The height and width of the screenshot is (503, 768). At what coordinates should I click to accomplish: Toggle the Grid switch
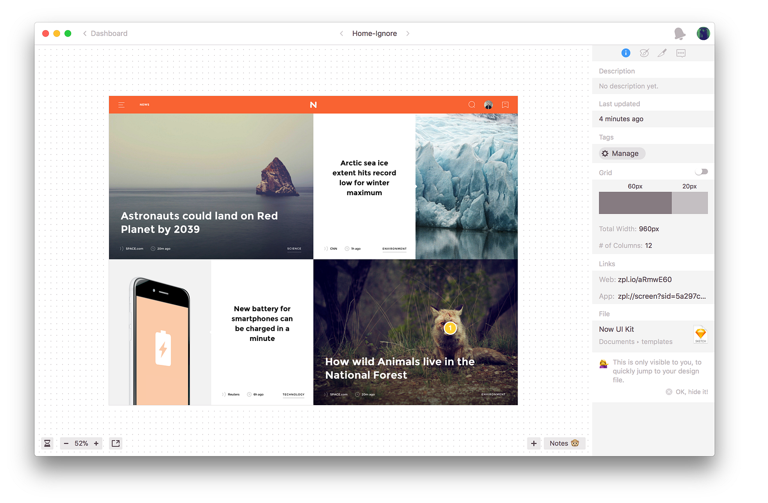pyautogui.click(x=701, y=172)
